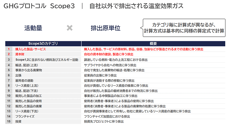Click the 出張 category cell

coord(18,75)
